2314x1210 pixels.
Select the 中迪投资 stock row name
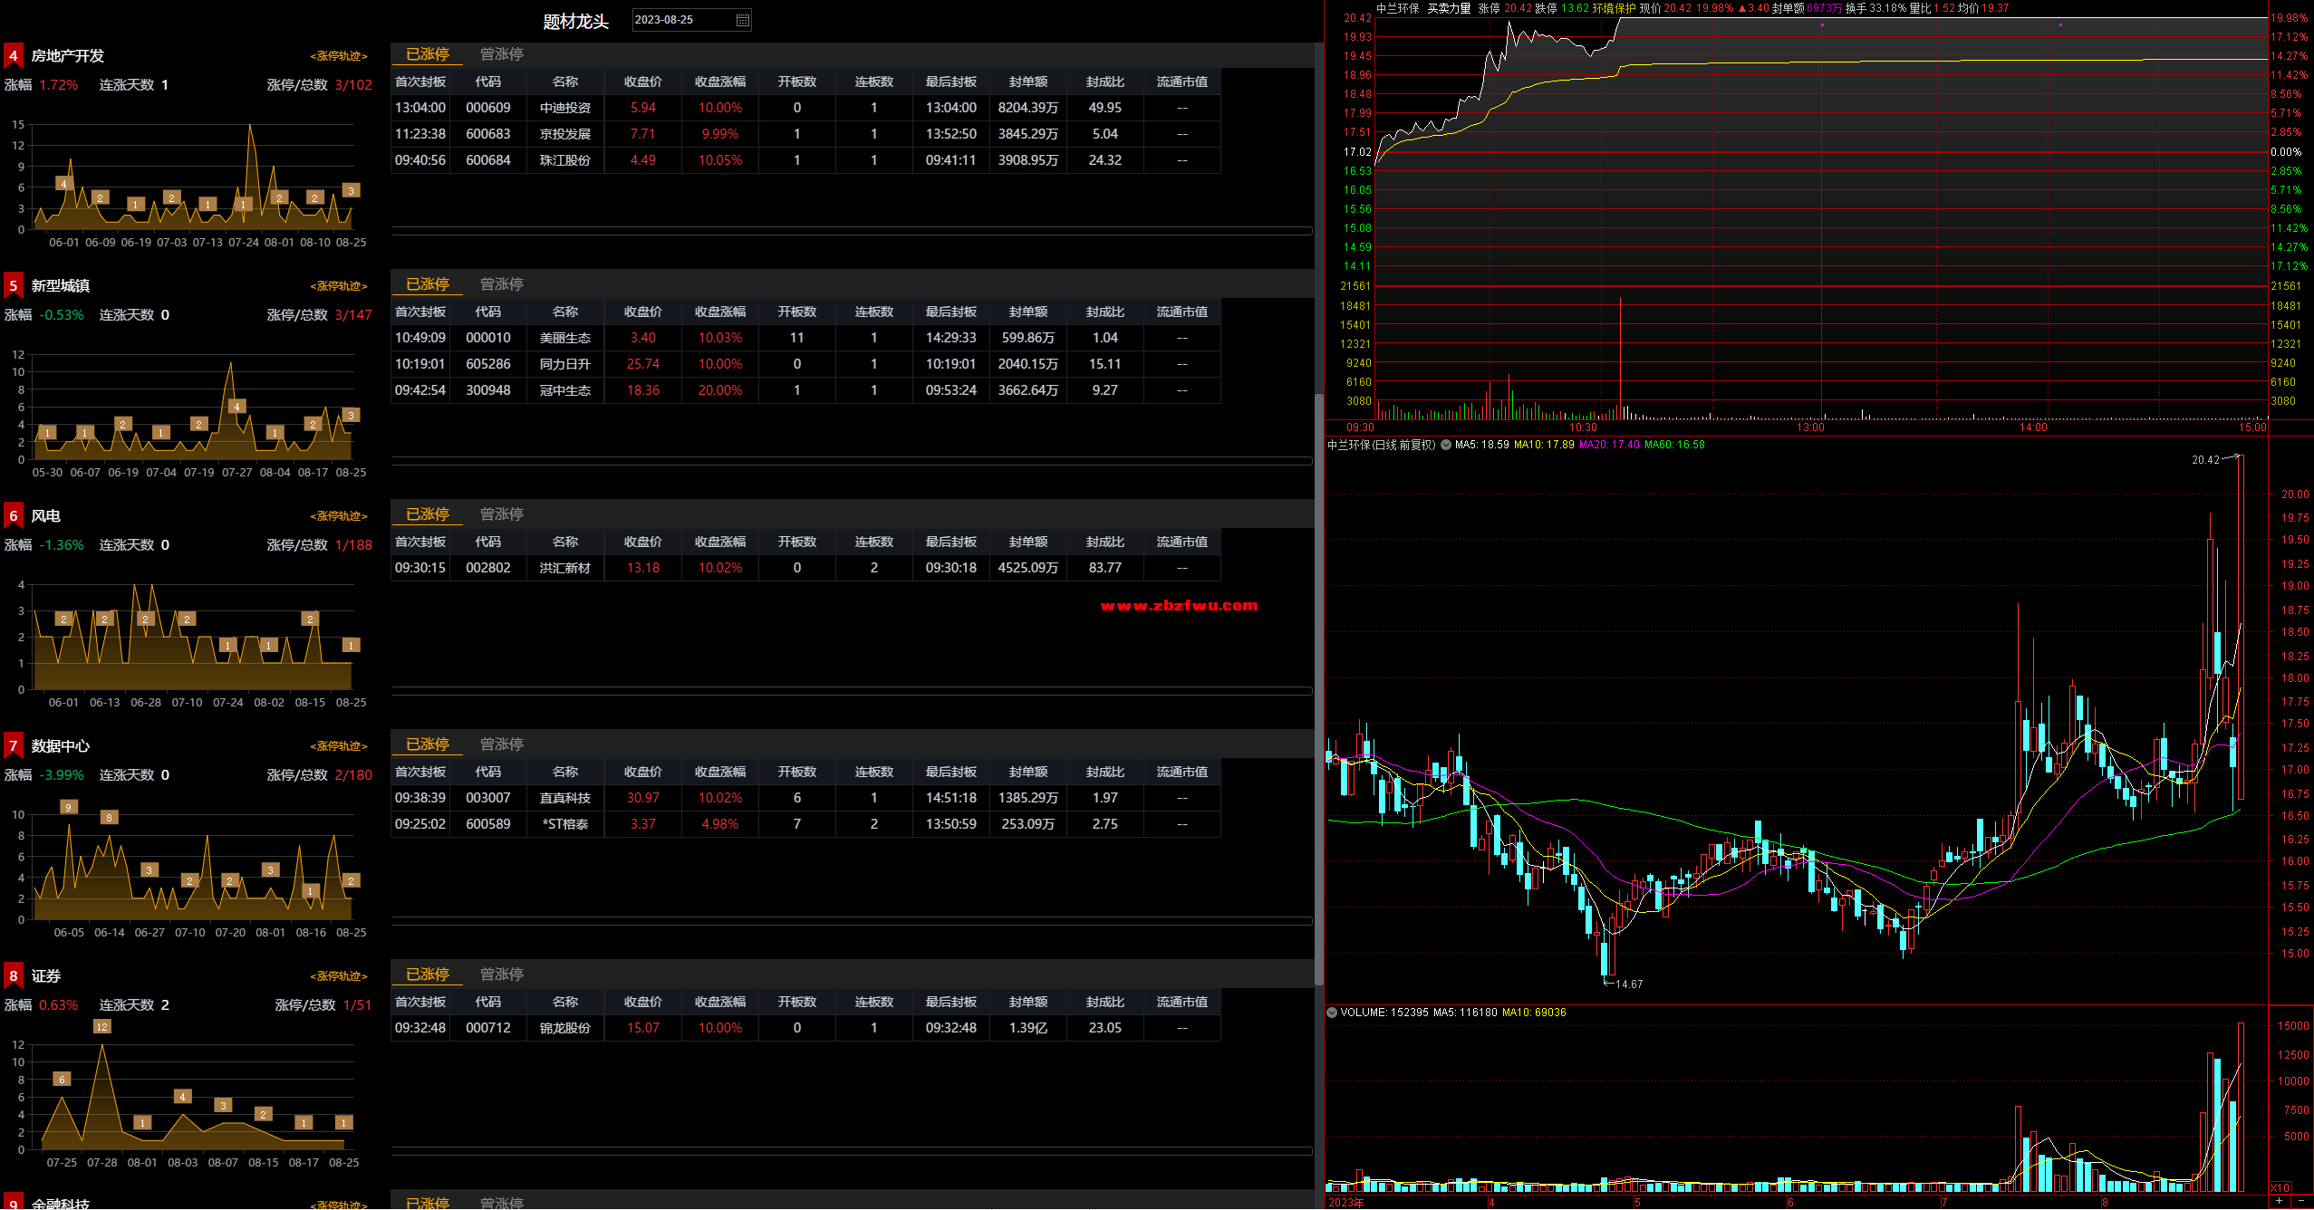[565, 108]
